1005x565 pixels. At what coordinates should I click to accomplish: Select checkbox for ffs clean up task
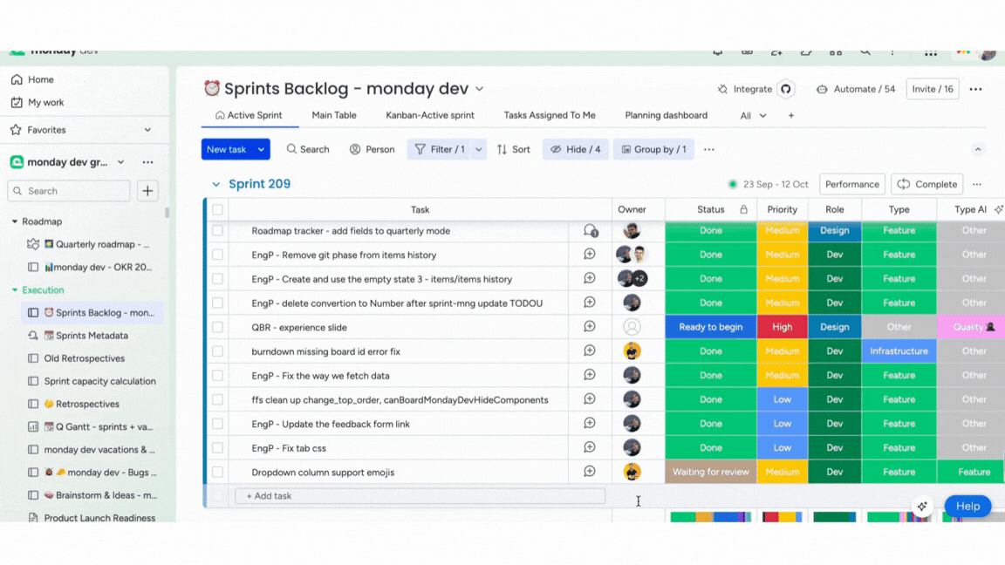218,399
